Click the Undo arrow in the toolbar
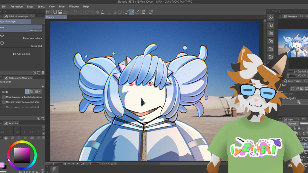This screenshot has height=173, width=308. pos(75,12)
